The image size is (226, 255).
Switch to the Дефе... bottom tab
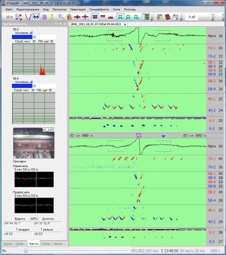(x=21, y=244)
